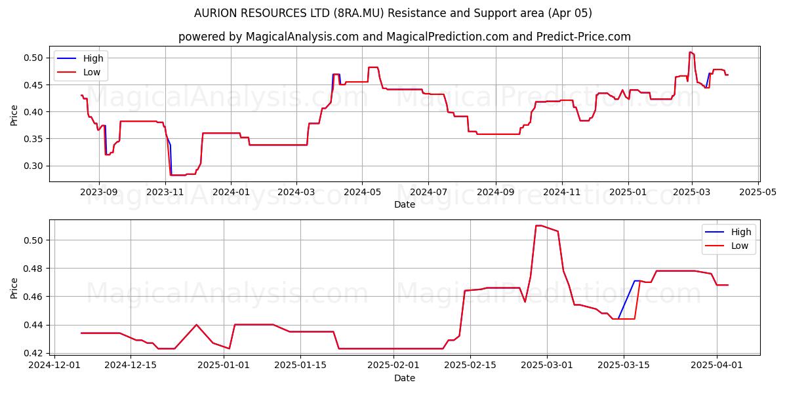The width and height of the screenshot is (787, 393).
Task: Click the blue High line swatch in top legend
Action: tap(66, 58)
